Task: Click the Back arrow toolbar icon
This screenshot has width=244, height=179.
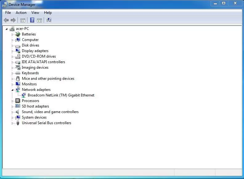Action: (x=6, y=20)
